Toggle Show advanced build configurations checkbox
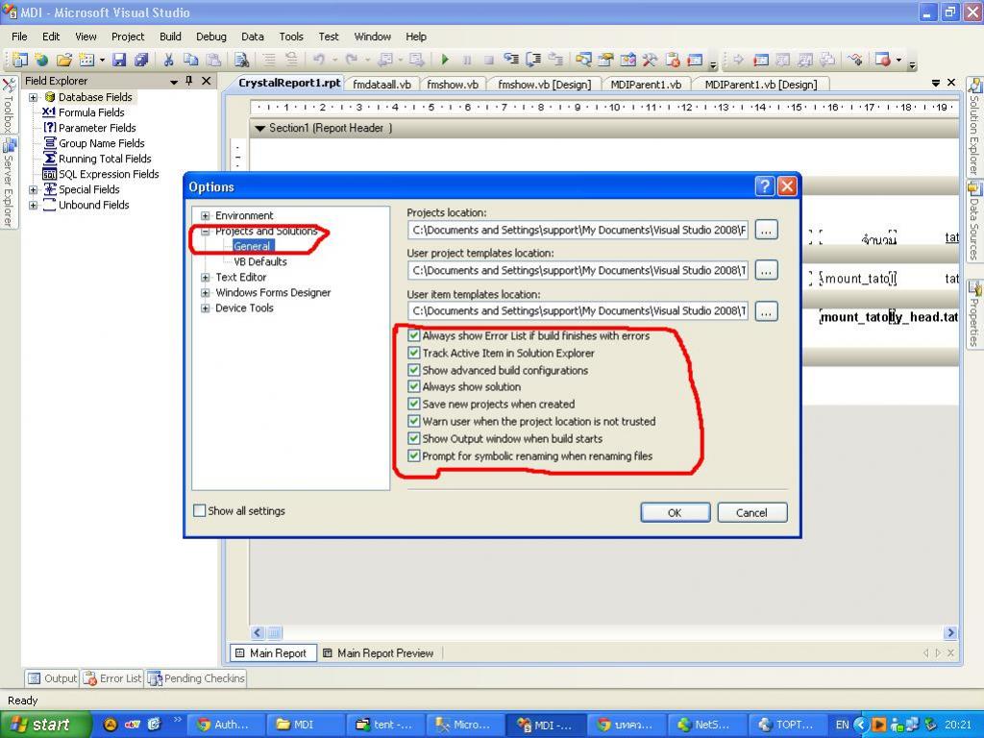984x738 pixels. point(413,370)
